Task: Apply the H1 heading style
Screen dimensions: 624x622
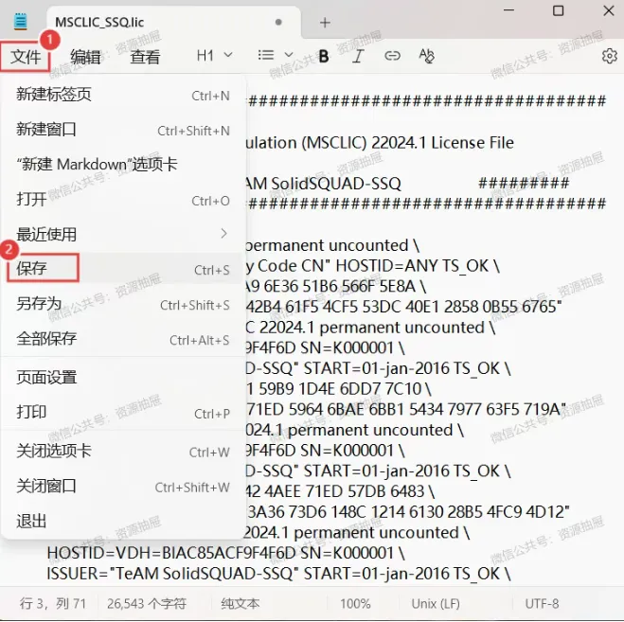Action: (x=205, y=55)
